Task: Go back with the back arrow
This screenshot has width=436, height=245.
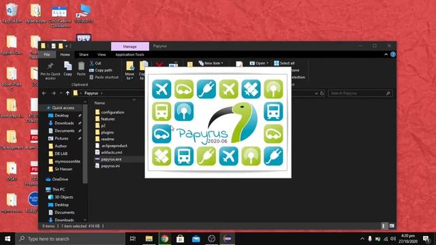Action: pyautogui.click(x=44, y=93)
